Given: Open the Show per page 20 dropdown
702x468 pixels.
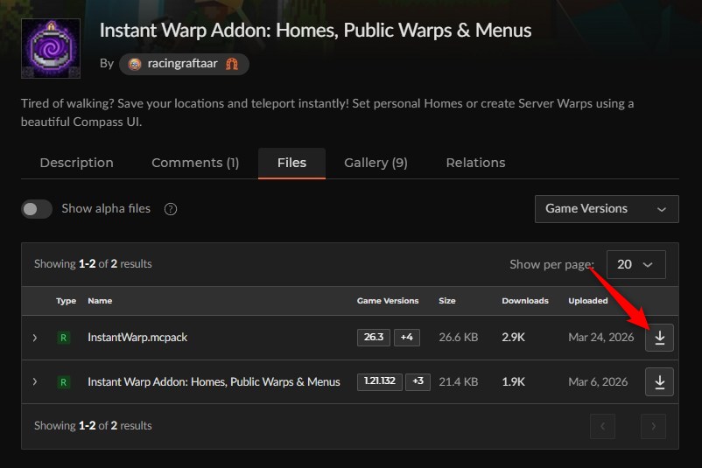Looking at the screenshot, I should 635,264.
